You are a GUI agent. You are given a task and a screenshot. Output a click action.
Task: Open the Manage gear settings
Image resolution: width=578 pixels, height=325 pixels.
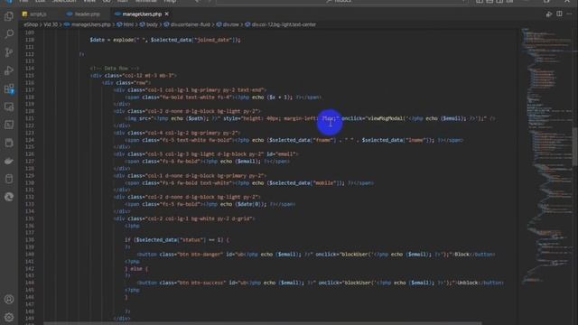tap(9, 317)
